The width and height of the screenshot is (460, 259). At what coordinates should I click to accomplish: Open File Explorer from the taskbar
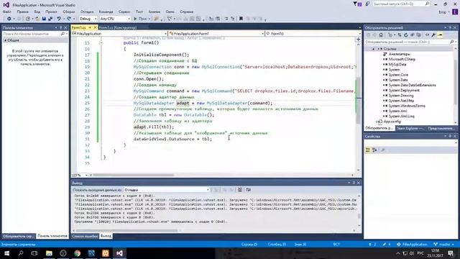[49, 253]
